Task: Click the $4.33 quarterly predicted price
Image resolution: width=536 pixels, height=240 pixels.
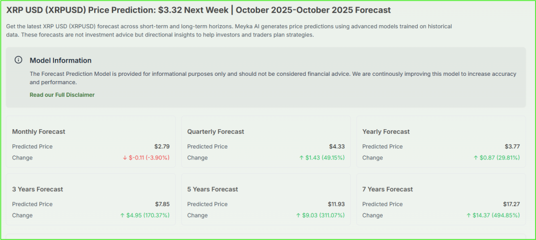Action: pos(337,146)
